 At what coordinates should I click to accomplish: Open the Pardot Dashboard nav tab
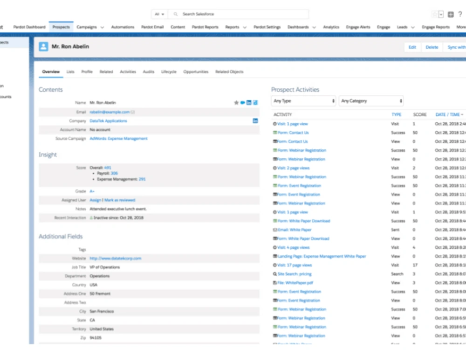point(29,27)
